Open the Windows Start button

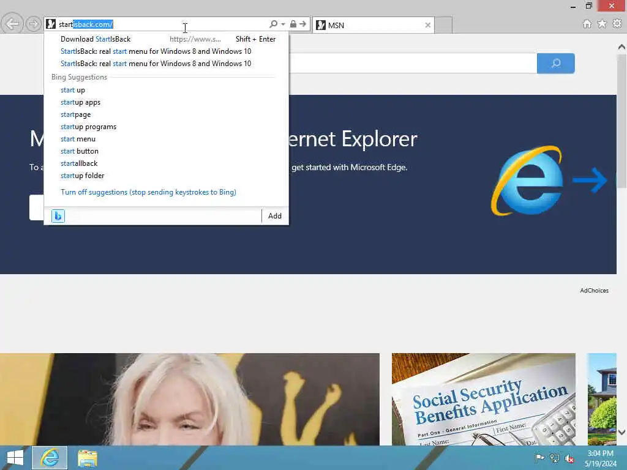15,458
